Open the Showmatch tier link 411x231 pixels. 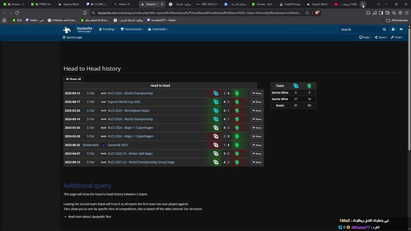pos(91,145)
